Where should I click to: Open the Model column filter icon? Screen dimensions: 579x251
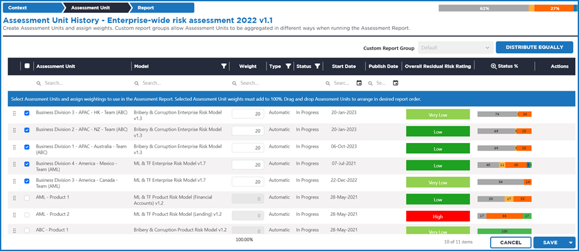pos(224,66)
